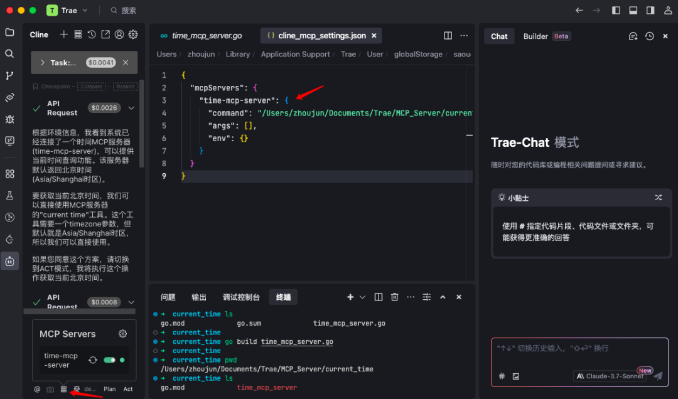Switch to the Builder tab
Screen dimensions: 678x399
[x=535, y=36]
